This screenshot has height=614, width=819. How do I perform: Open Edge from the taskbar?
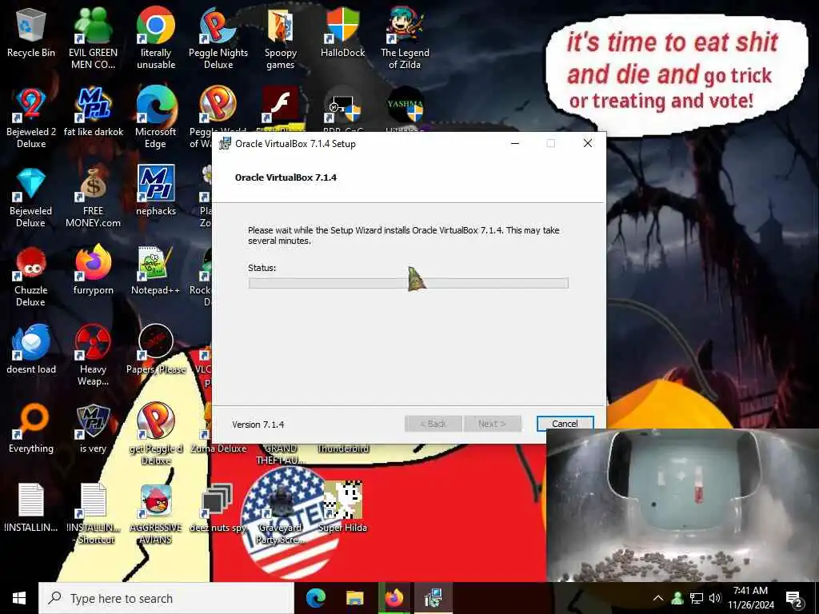pyautogui.click(x=316, y=598)
